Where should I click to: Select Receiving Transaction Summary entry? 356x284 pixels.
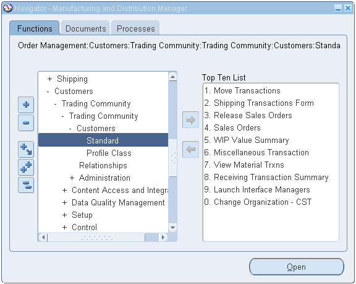pyautogui.click(x=266, y=177)
